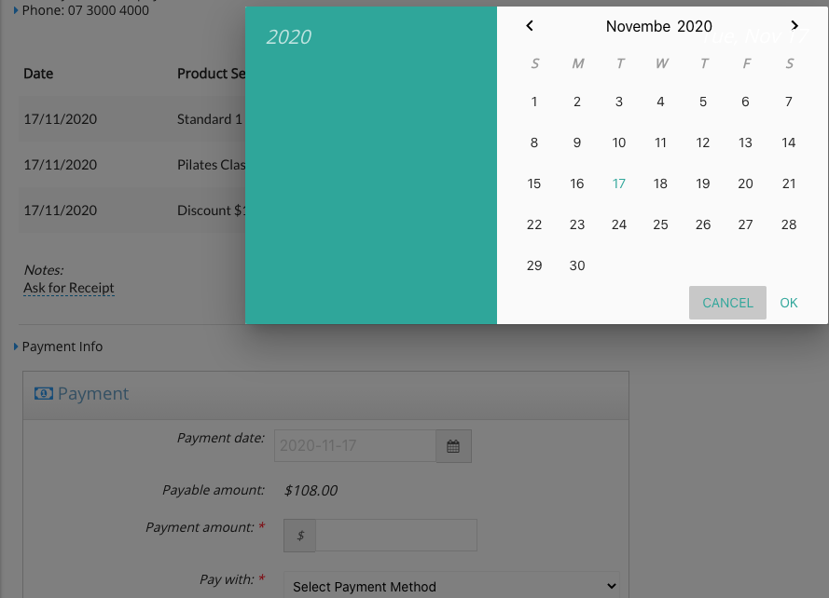Choose November 1 on the calendar
The height and width of the screenshot is (598, 829).
(x=534, y=102)
